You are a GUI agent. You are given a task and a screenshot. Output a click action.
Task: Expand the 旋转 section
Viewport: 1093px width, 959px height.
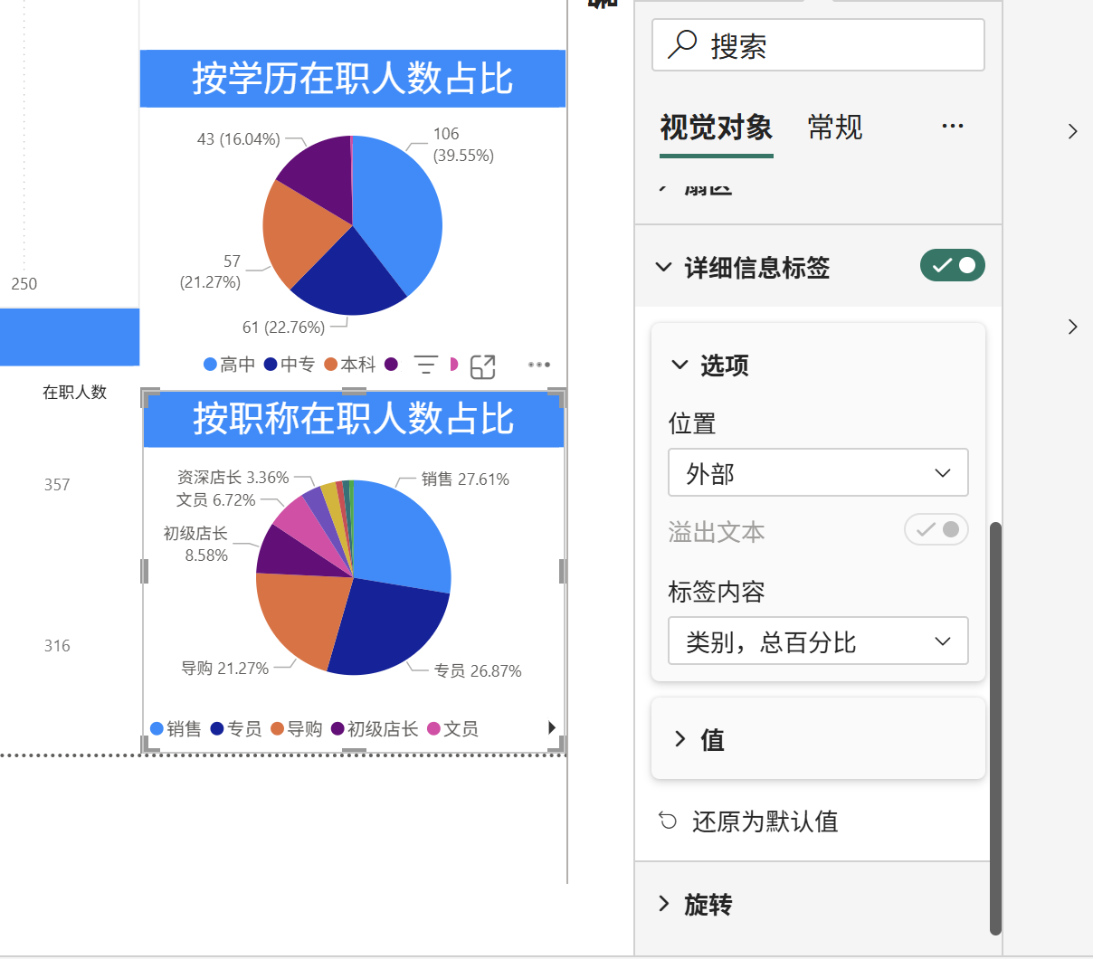[707, 904]
